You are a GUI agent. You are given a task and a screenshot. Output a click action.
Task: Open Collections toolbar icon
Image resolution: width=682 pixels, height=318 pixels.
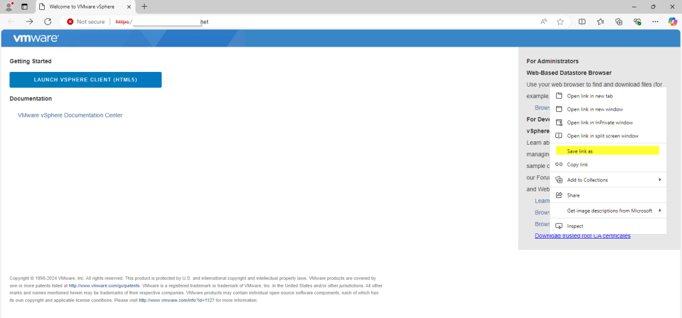coord(619,21)
